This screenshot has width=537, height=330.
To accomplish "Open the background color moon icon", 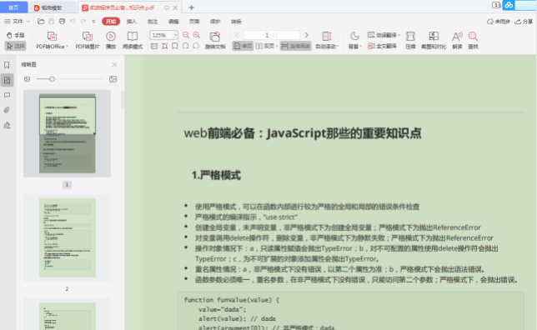I will coord(355,36).
